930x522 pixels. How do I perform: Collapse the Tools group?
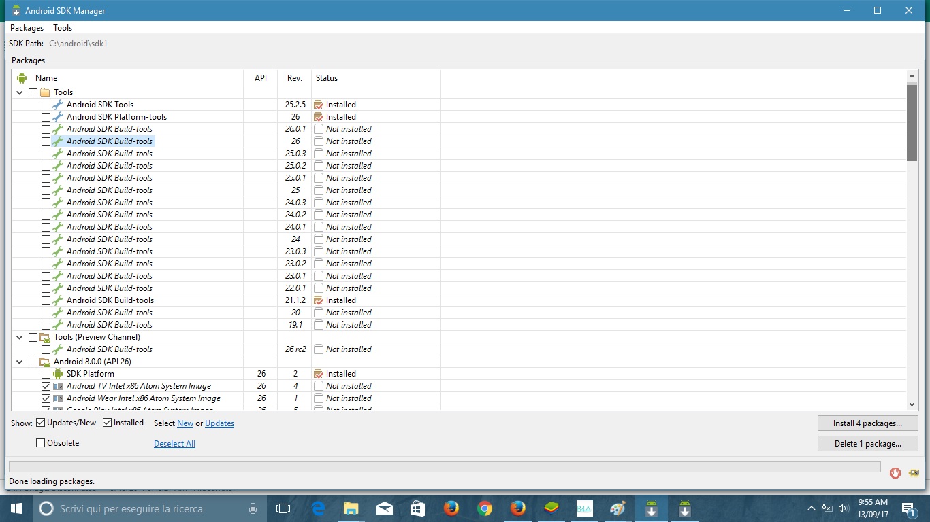(x=19, y=92)
